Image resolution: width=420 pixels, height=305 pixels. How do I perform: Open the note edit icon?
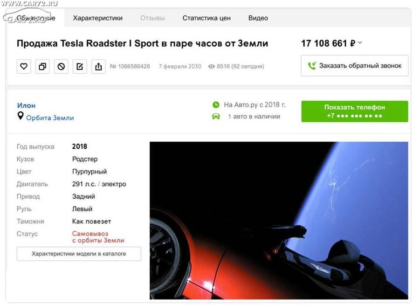click(80, 66)
